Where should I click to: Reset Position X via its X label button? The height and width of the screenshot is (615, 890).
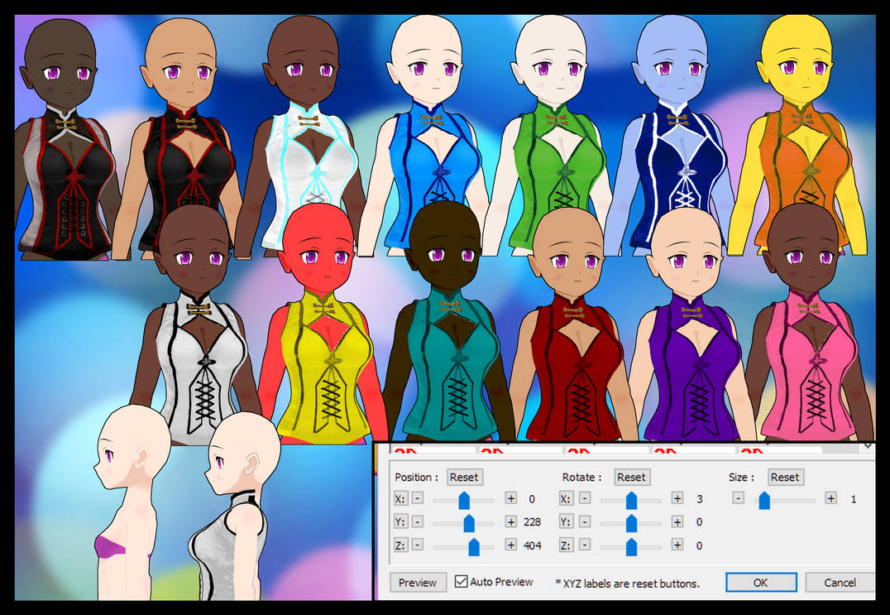tap(400, 498)
